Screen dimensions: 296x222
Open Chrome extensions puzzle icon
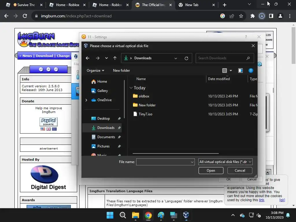point(253,16)
